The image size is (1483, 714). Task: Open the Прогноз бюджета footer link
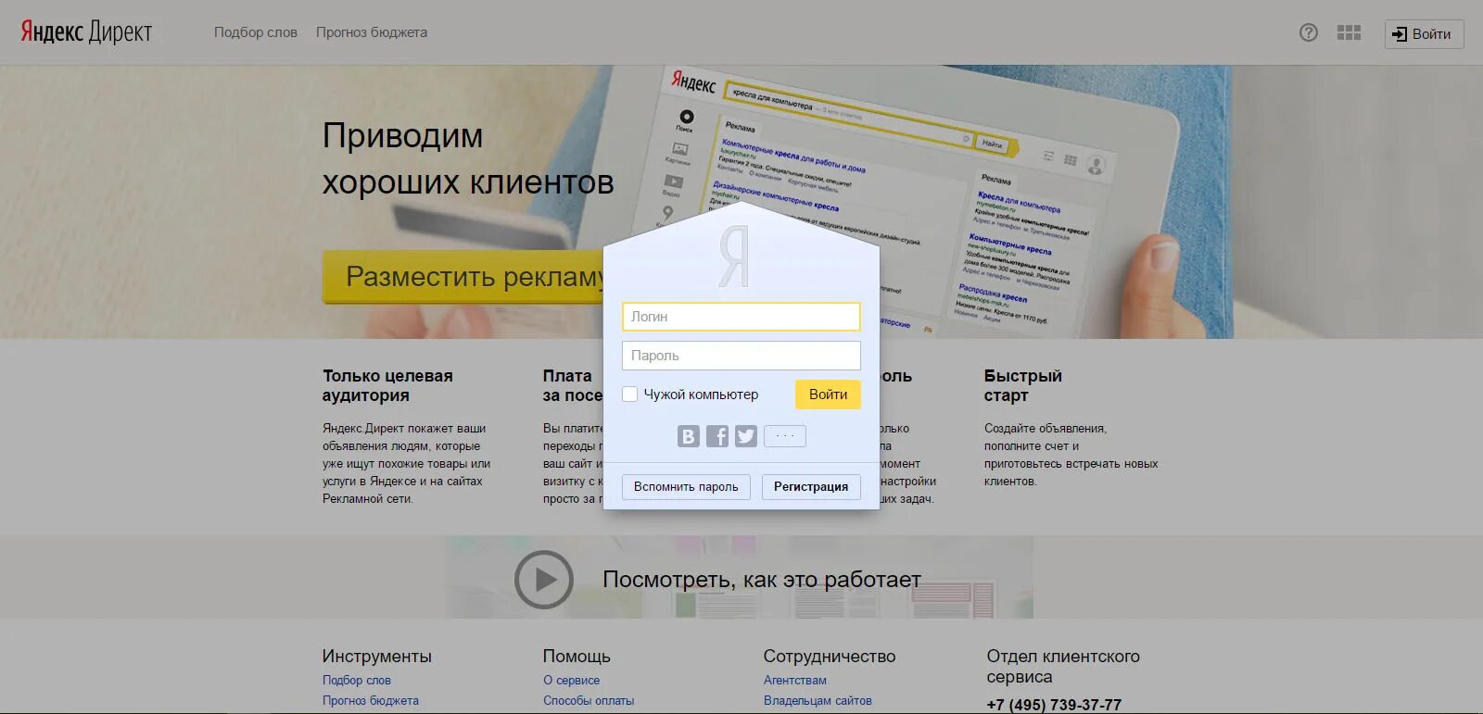click(x=371, y=701)
